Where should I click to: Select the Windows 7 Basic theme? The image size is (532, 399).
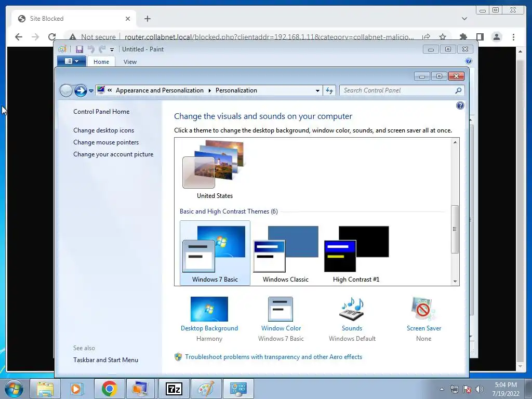click(x=215, y=253)
